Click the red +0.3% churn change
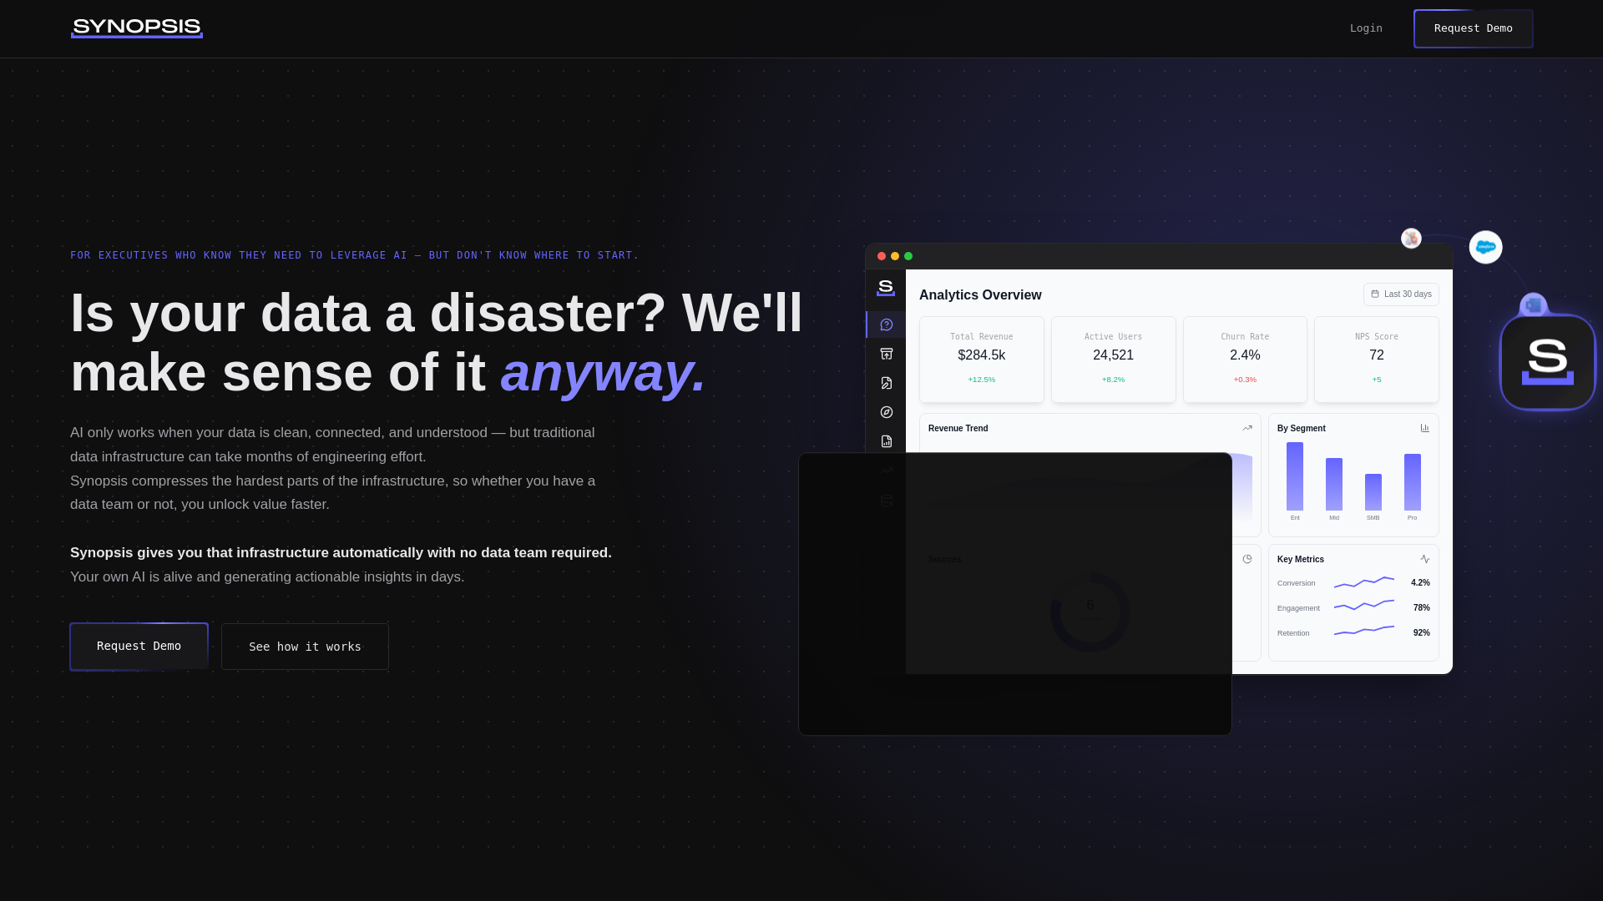1603x901 pixels. (x=1245, y=380)
